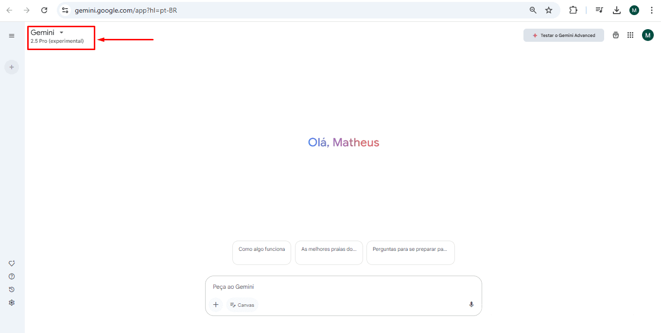Open browser media control icon
The height and width of the screenshot is (333, 661).
599,10
